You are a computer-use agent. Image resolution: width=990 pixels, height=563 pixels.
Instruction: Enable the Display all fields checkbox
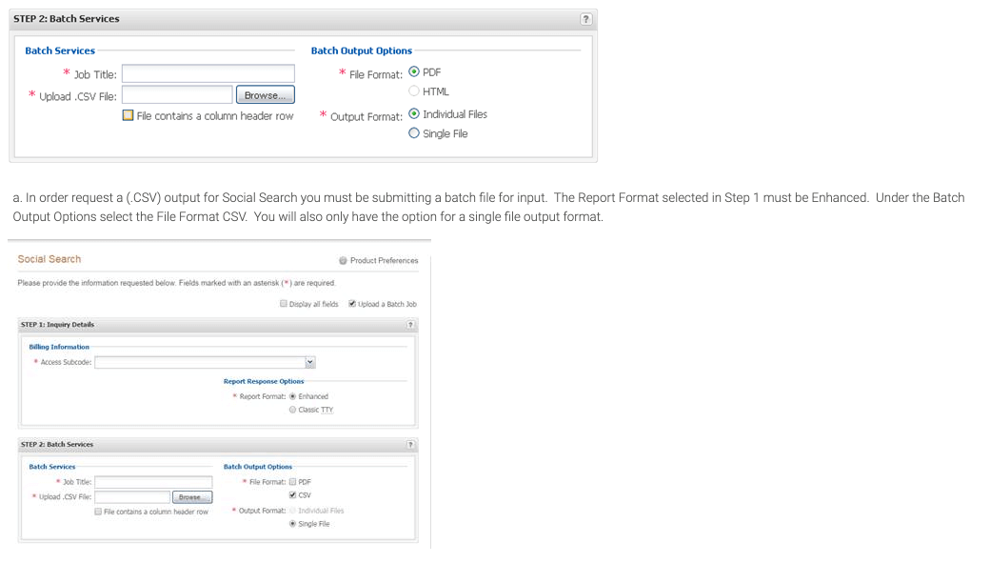pos(284,305)
